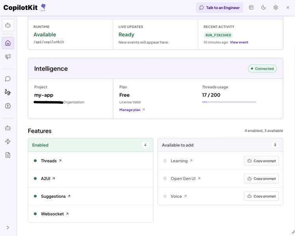
Task: Click the megaphone announcements sidebar icon
Action: click(8, 57)
